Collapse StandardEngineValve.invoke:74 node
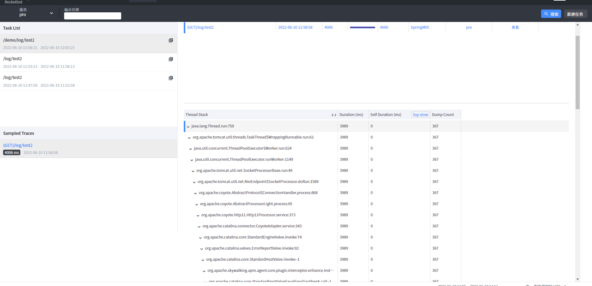 pyautogui.click(x=200, y=238)
